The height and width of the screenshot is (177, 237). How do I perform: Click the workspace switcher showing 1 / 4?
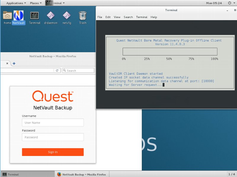pos(232,174)
